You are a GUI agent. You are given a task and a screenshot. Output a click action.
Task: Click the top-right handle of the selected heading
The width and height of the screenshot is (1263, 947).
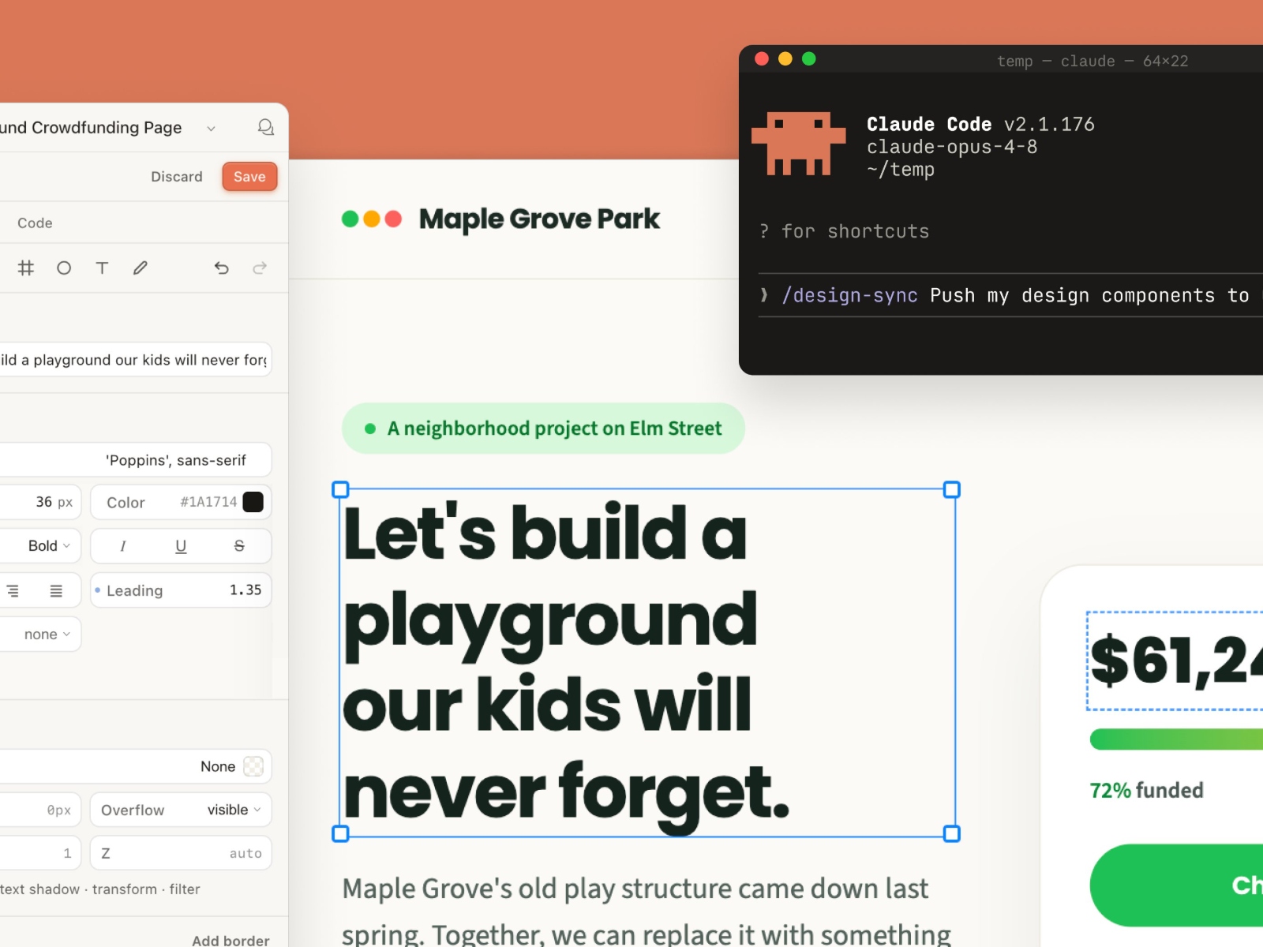(952, 490)
